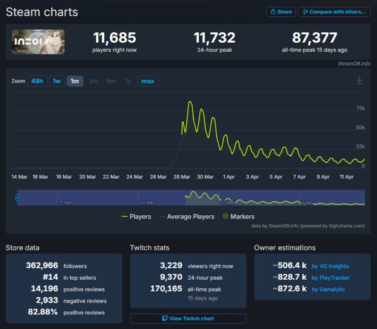377x329 pixels.
Task: Click the 2,933 negative reviews value
Action: coord(47,300)
